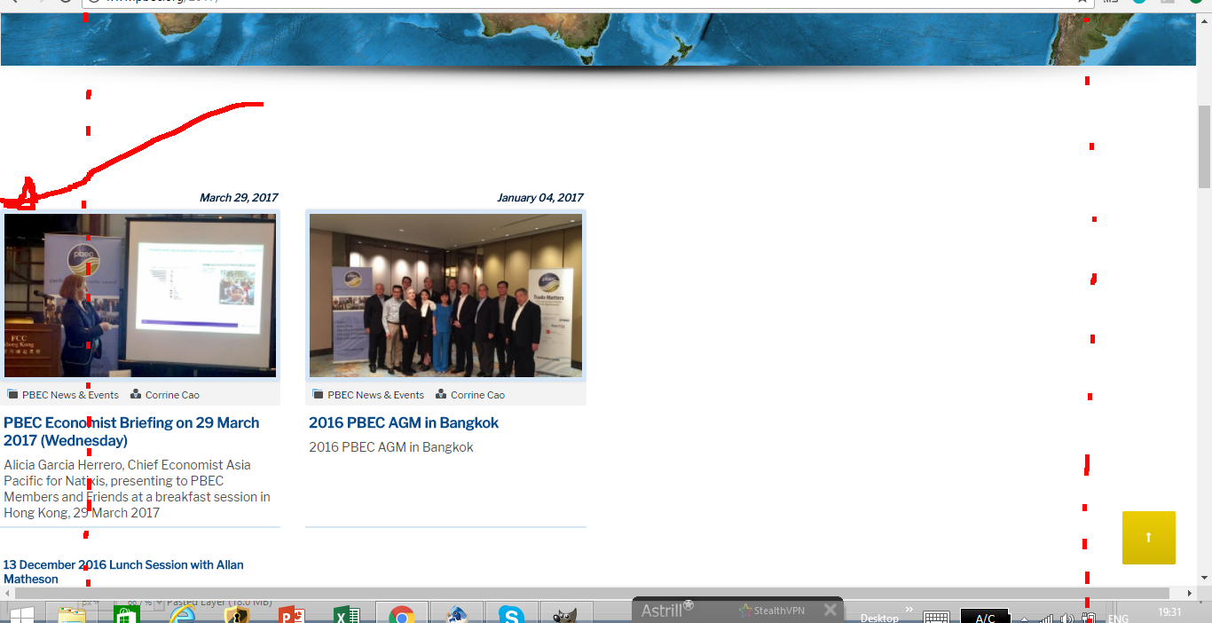Click folder icon under briefing photo
Screen dimensions: 1212x623
tap(12, 394)
